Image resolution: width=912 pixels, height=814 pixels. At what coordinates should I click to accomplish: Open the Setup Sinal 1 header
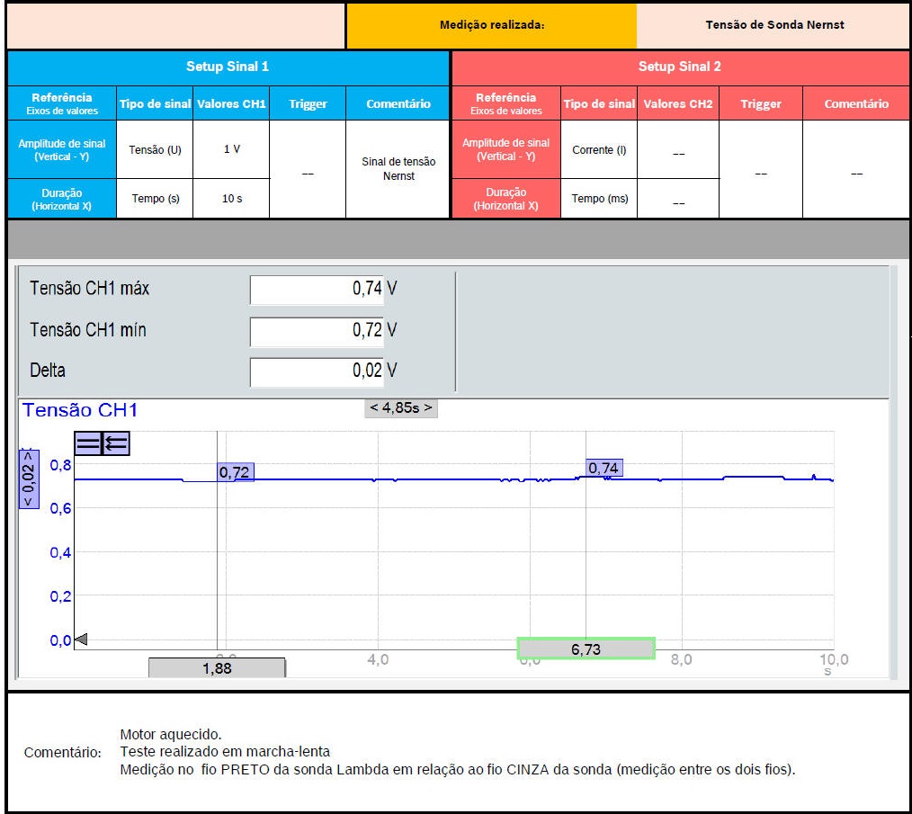coord(228,67)
